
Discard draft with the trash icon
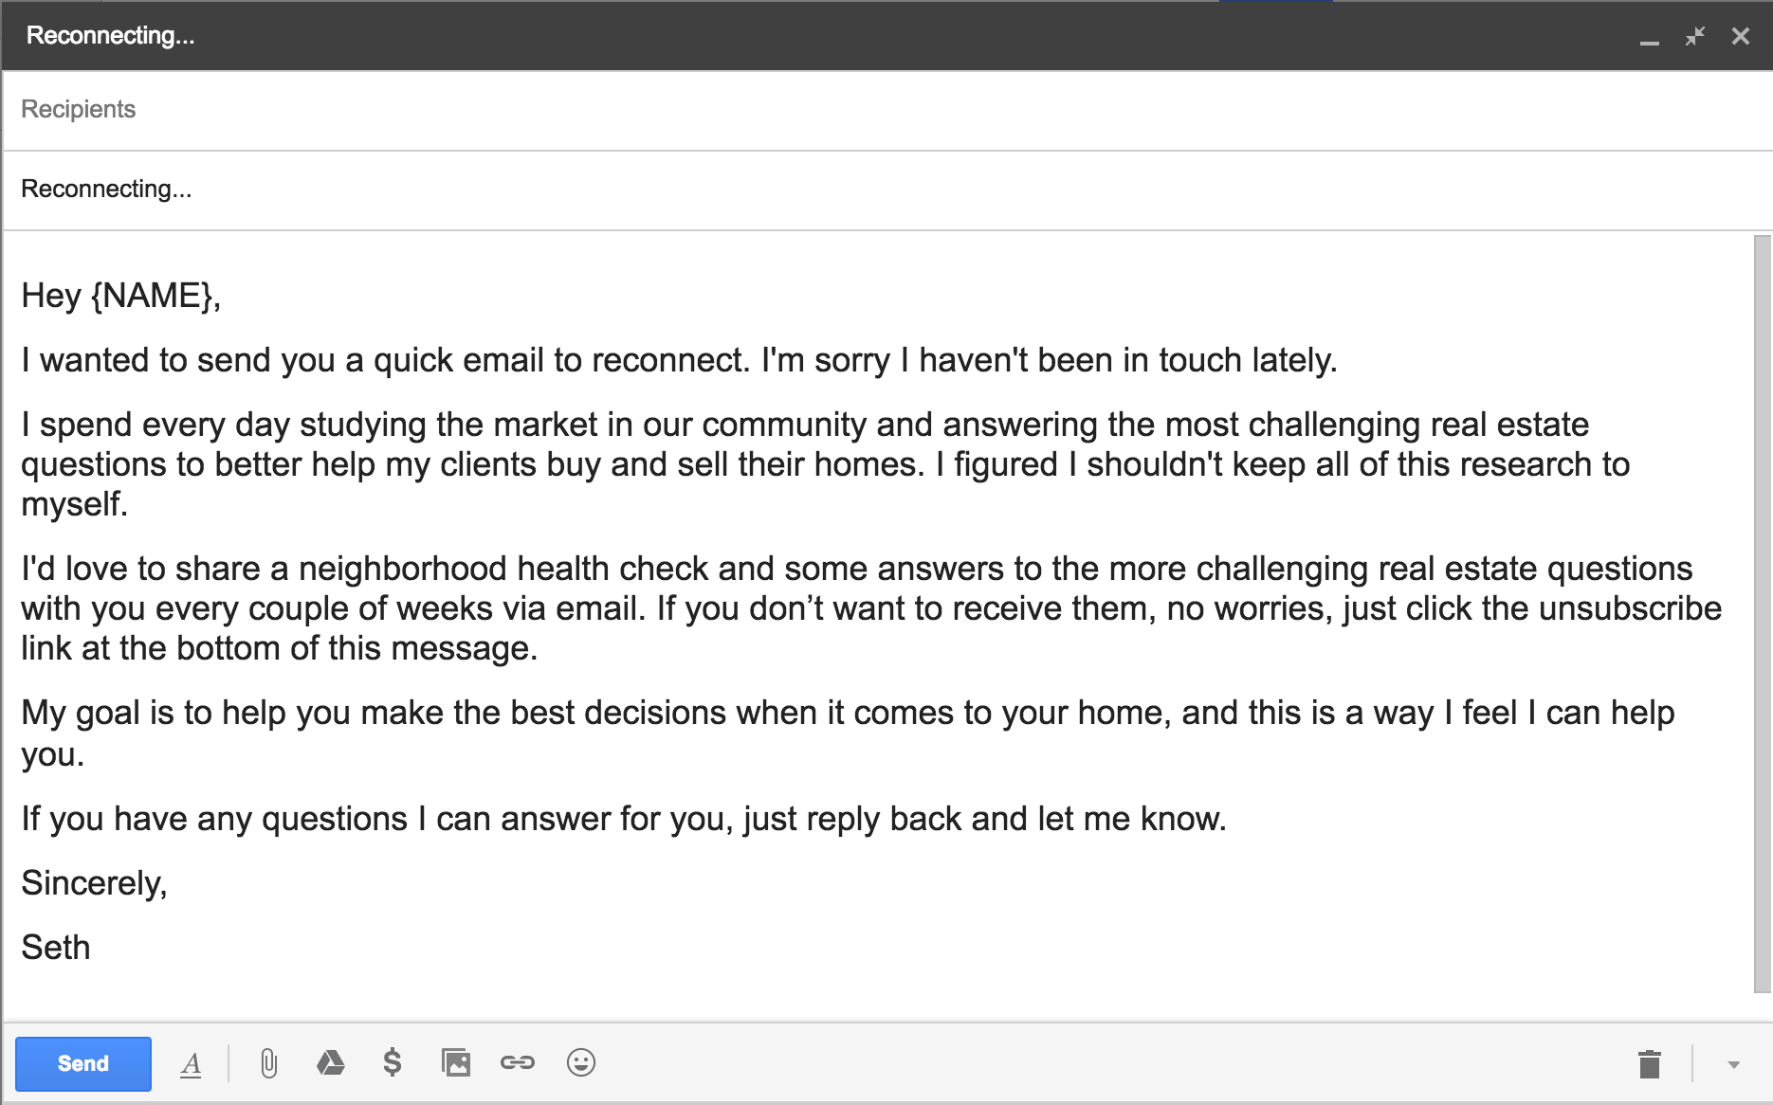[x=1650, y=1064]
